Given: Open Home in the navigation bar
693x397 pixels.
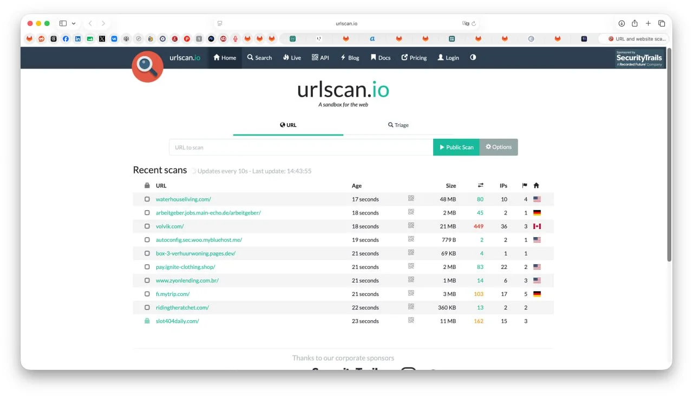Looking at the screenshot, I should (225, 57).
